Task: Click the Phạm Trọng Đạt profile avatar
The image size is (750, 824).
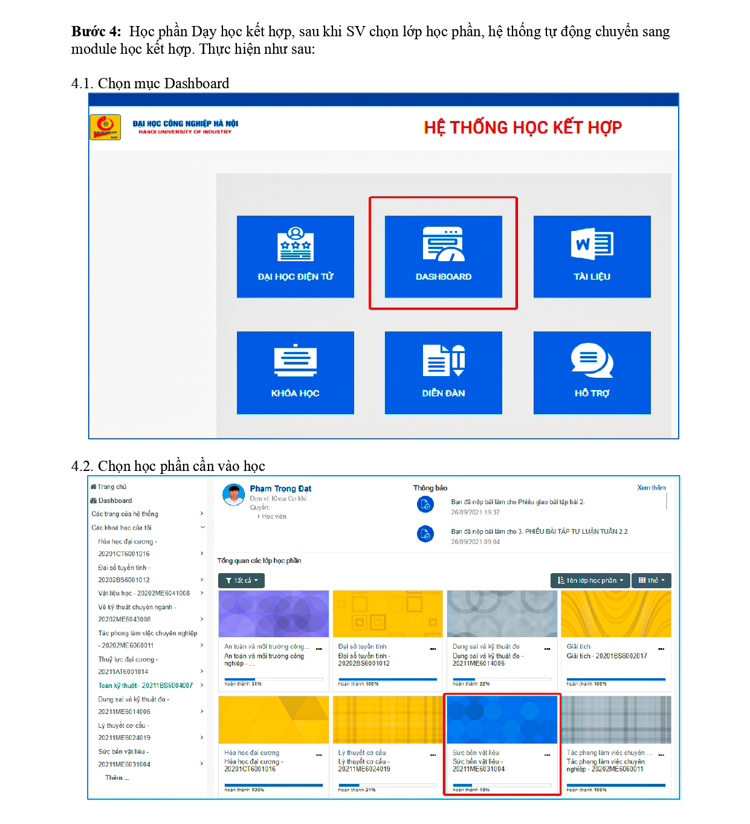Action: 233,495
